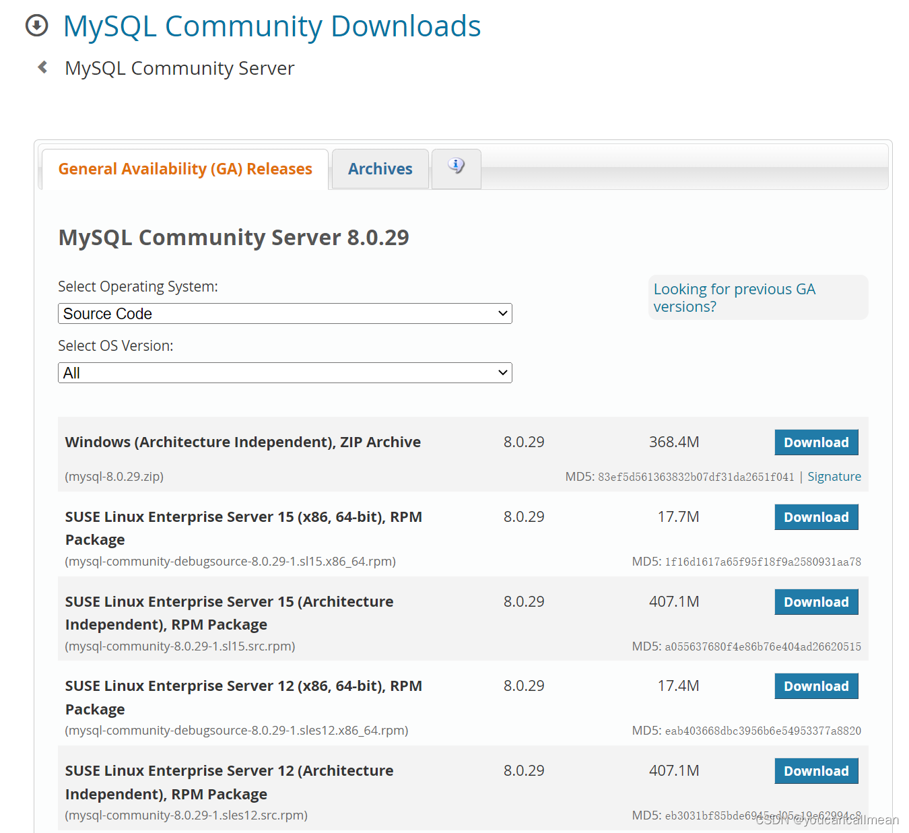Download SUSE 15 Architecture Independent RPM
The width and height of the screenshot is (909, 833).
click(816, 602)
